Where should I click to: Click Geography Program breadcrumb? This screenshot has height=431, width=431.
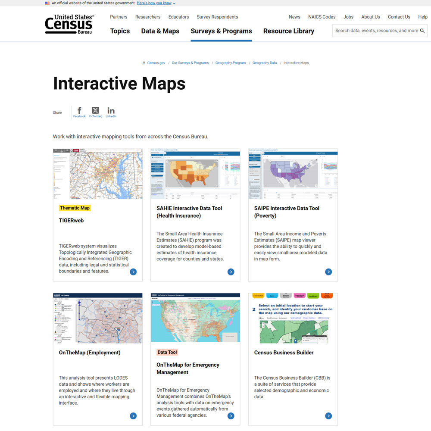point(231,63)
